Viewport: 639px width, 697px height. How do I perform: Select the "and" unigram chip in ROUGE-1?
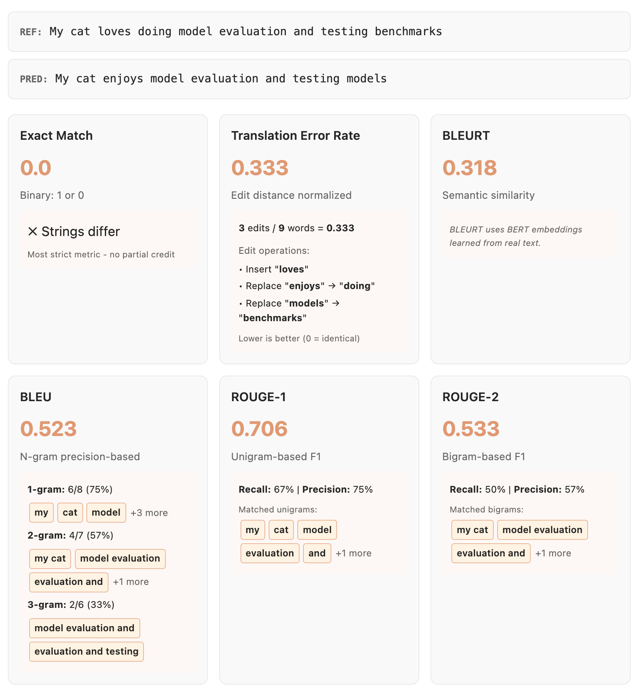click(x=317, y=553)
